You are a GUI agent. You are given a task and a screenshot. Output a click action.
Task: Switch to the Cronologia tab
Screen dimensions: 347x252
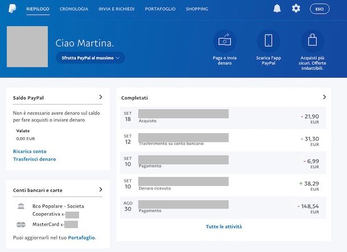click(x=74, y=9)
